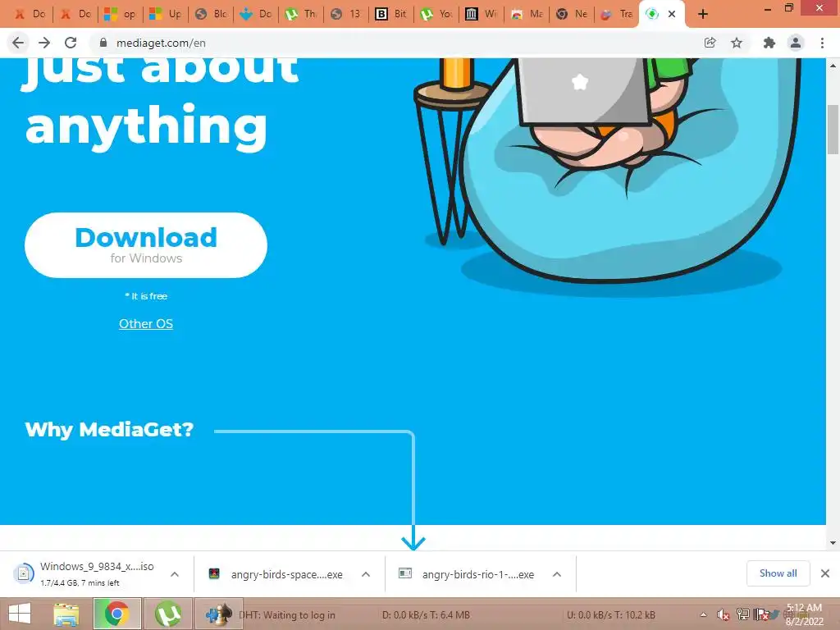
Task: Switch to the blue arrow 'Do' tab
Action: click(x=255, y=15)
